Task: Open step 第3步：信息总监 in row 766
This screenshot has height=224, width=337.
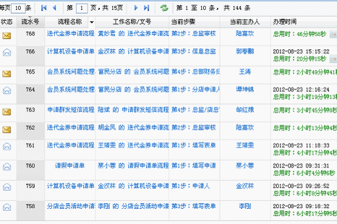Action: [193, 51]
